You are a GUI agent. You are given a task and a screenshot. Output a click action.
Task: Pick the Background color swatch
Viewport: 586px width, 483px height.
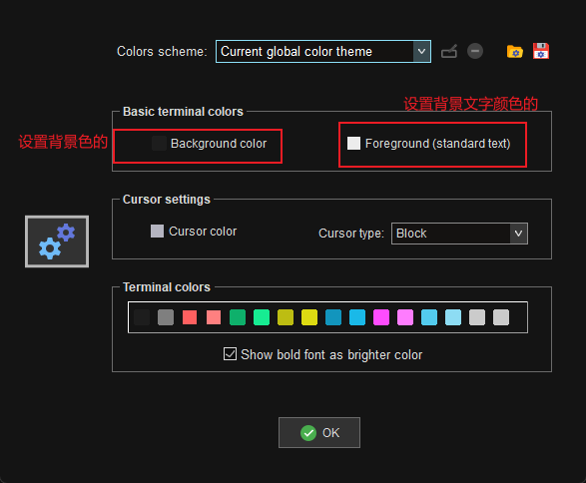point(159,143)
